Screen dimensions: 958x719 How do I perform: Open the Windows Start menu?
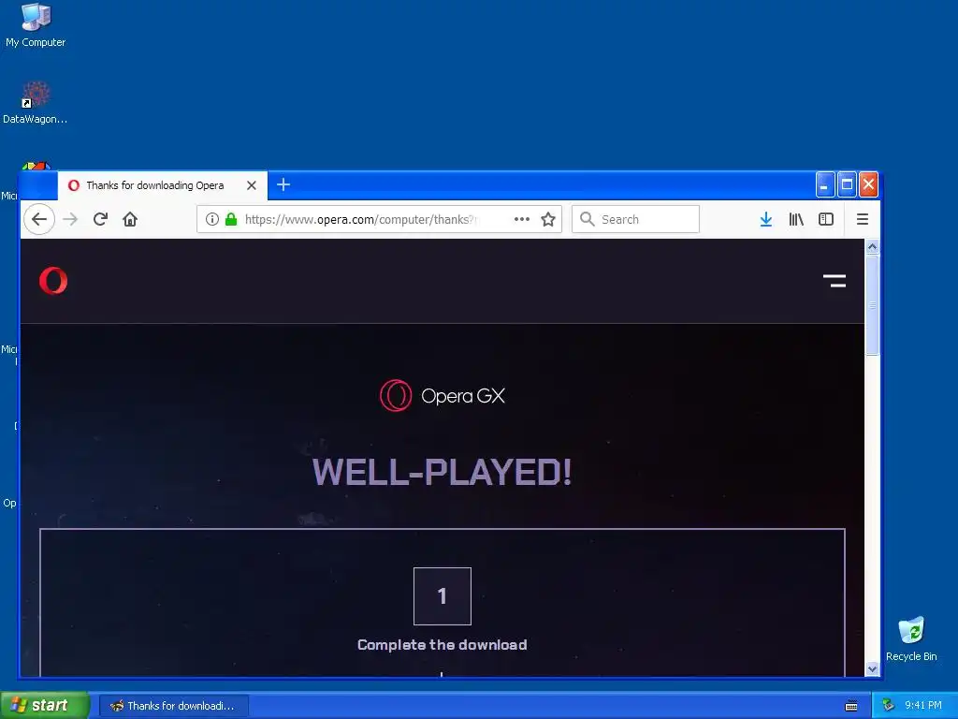tap(44, 705)
